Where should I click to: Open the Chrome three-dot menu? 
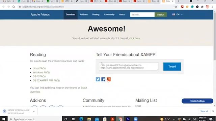213,7
